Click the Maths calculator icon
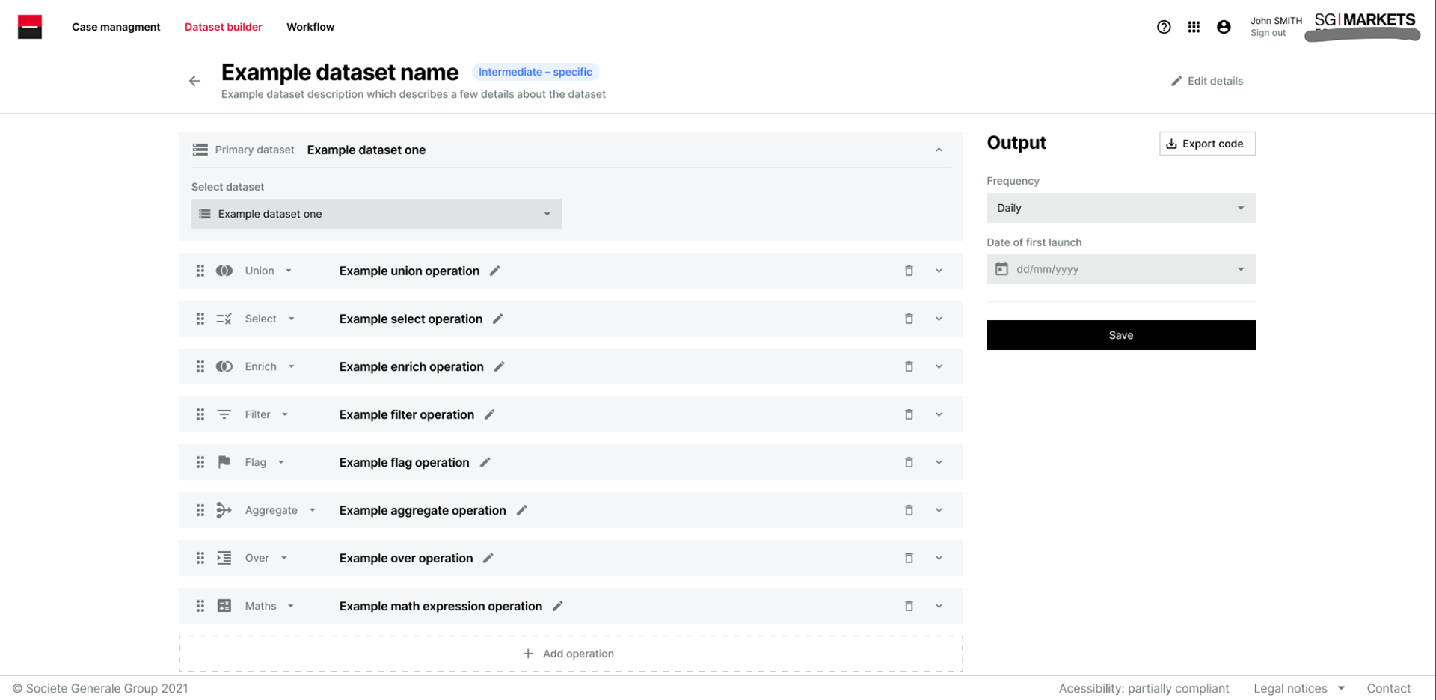This screenshot has height=700, width=1436. coord(224,606)
